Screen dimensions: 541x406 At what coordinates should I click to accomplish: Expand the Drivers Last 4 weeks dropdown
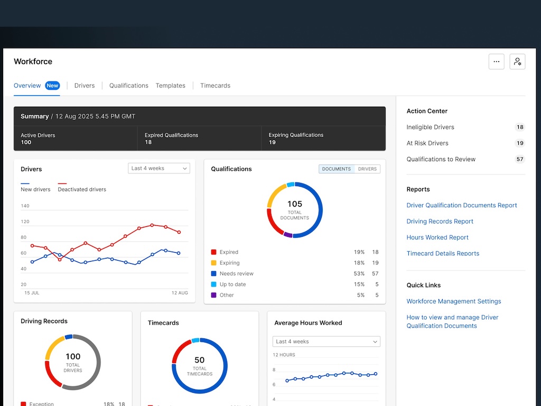158,168
